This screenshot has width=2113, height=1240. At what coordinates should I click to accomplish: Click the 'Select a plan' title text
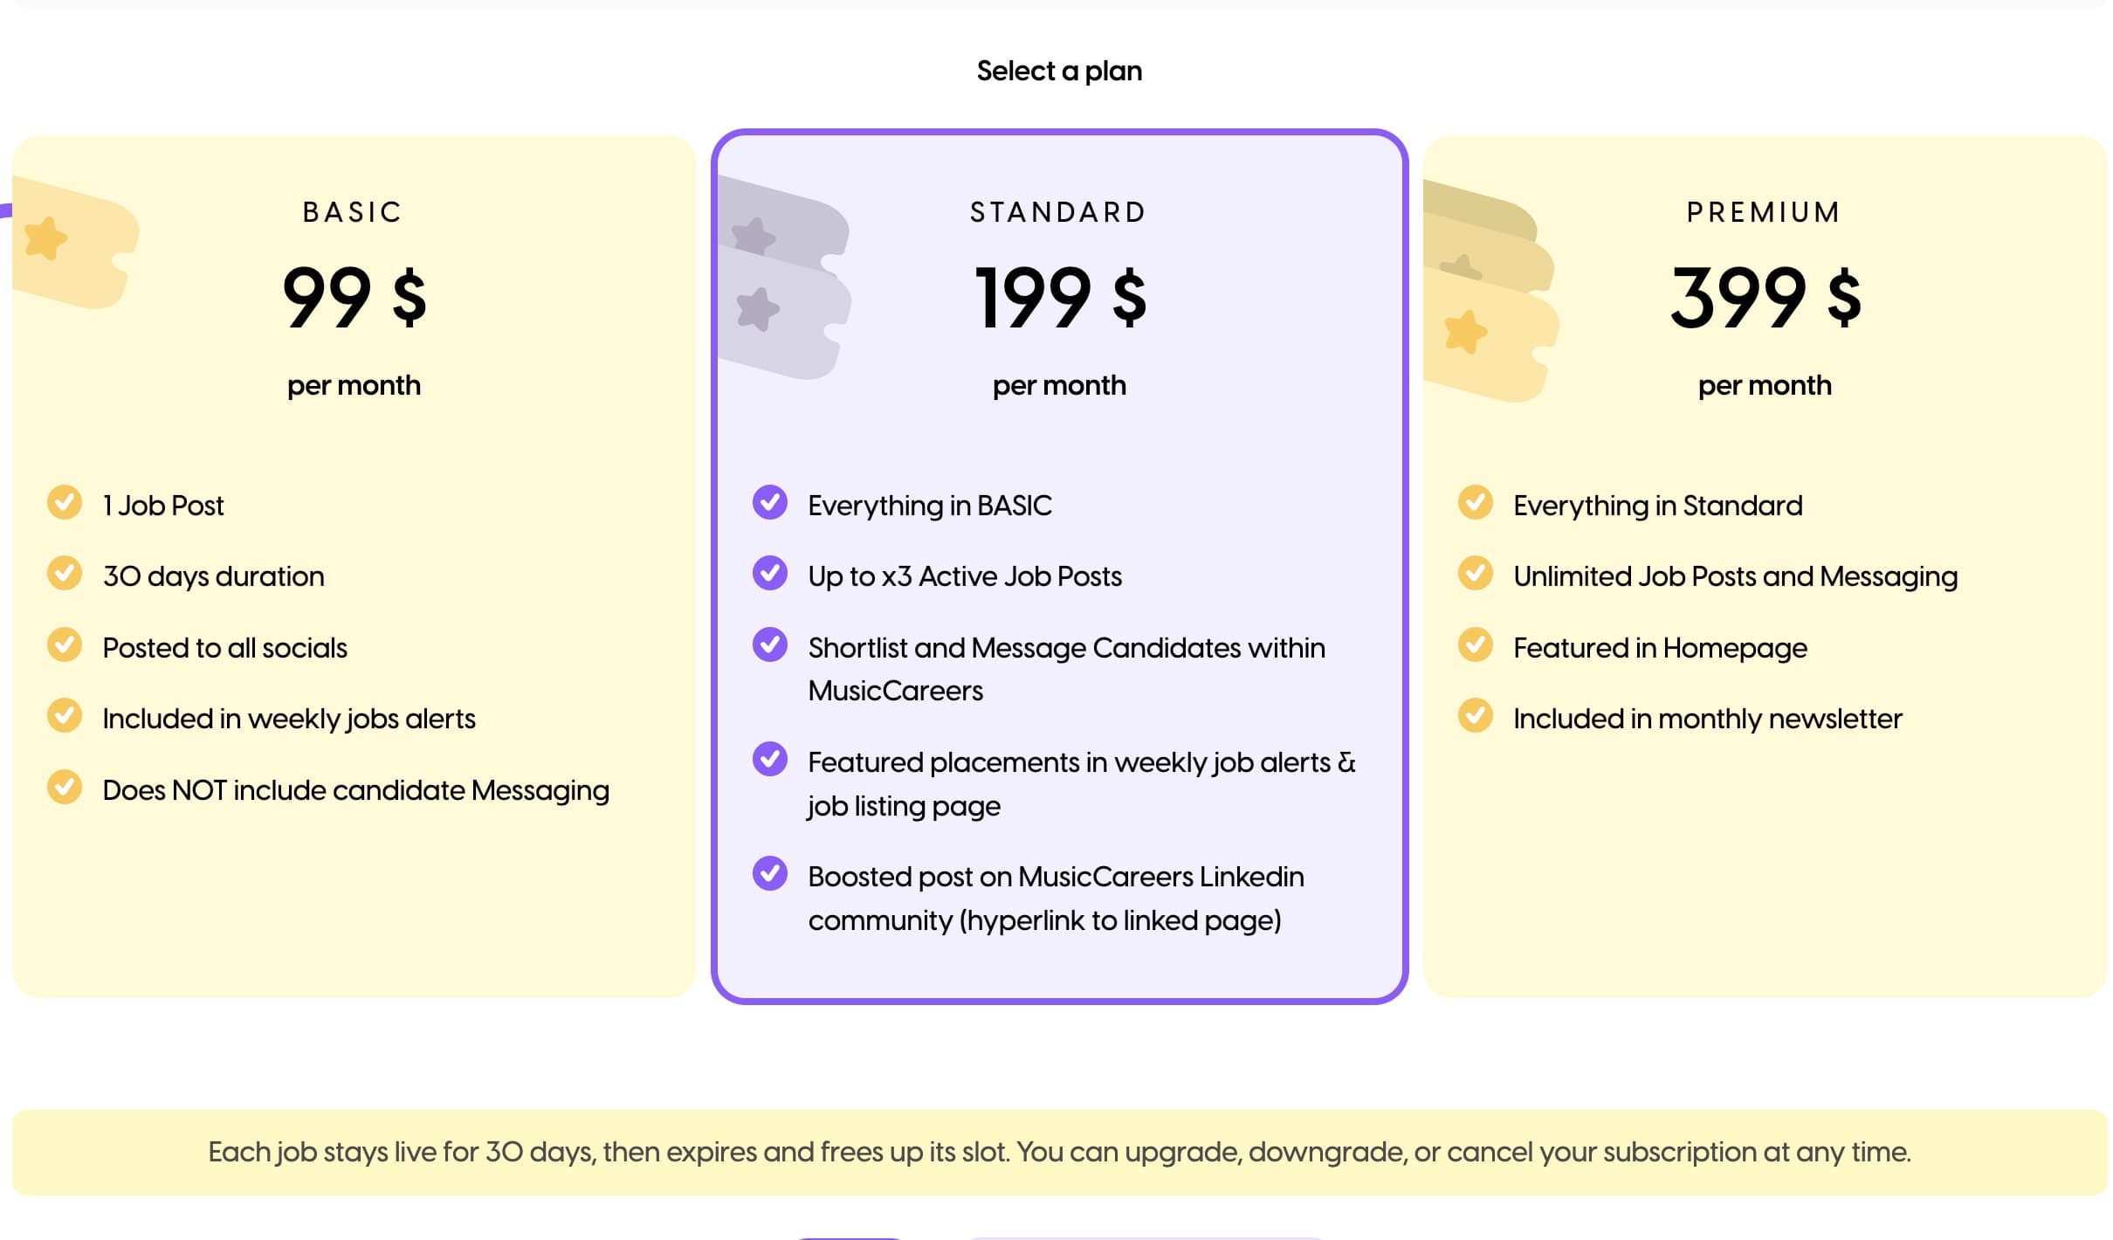click(x=1058, y=70)
